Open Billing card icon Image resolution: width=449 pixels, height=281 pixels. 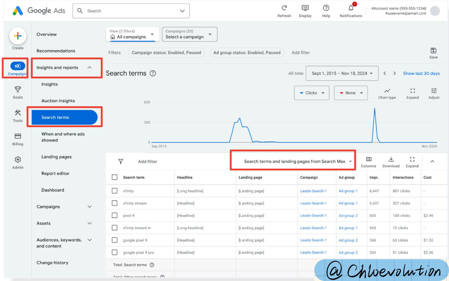point(18,136)
